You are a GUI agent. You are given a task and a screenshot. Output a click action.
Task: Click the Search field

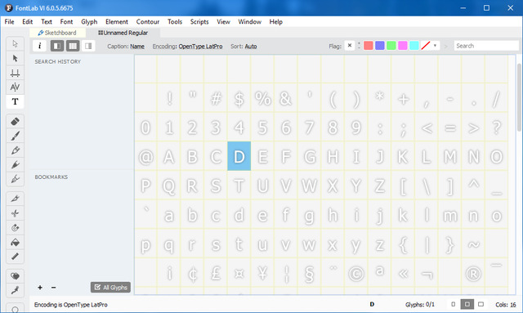[x=486, y=46]
